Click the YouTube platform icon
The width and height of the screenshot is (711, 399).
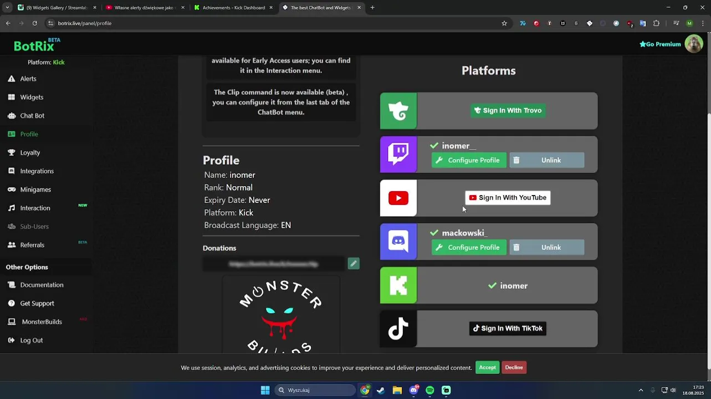[398, 198]
